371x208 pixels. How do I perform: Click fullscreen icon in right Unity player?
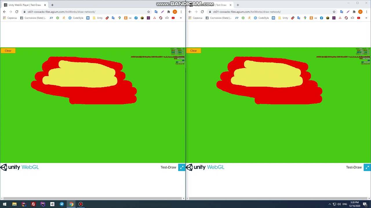367,167
